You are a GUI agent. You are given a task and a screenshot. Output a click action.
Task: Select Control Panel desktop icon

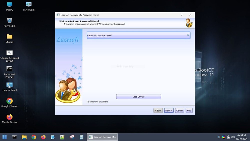point(9,87)
